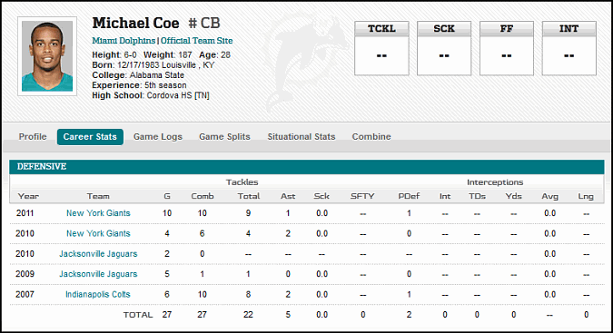Screen dimensions: 613x333
Task: Click the SCK stat box
Action: (x=444, y=48)
